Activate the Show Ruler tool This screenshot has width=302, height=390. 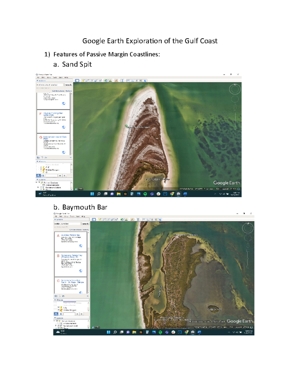point(122,80)
